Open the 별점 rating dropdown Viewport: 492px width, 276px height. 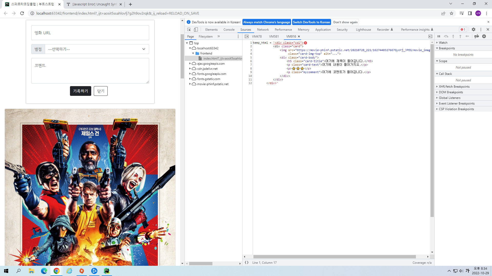[97, 49]
